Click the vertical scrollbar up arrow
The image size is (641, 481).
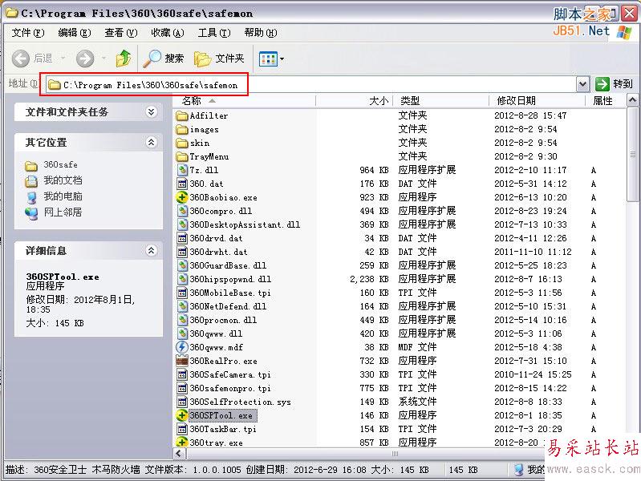pos(632,100)
